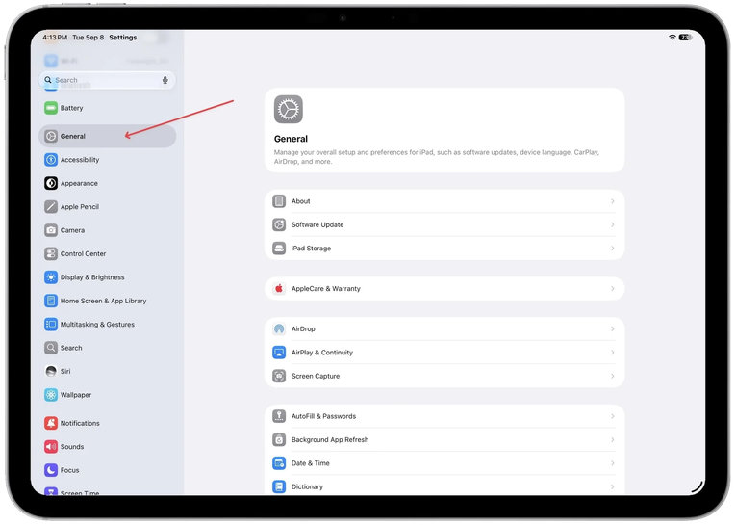Open Accessibility icon in sidebar
Screen dimensions: 736x525
click(51, 160)
